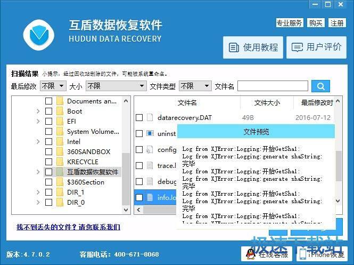Click folder tree scrollbar down arrow

click(x=126, y=210)
